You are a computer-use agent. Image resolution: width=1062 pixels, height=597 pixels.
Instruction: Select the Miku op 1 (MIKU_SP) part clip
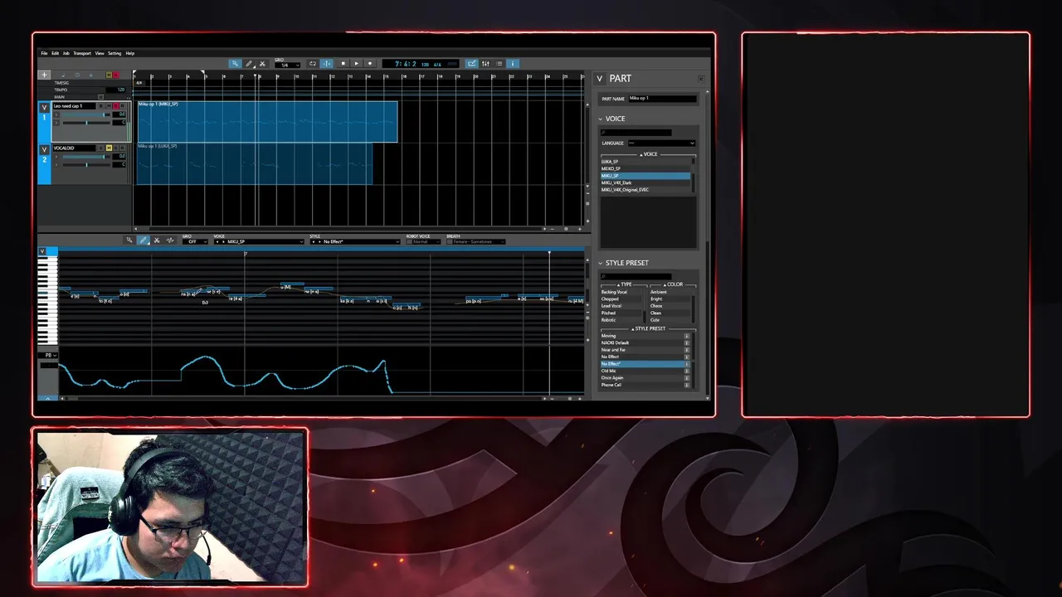point(267,122)
